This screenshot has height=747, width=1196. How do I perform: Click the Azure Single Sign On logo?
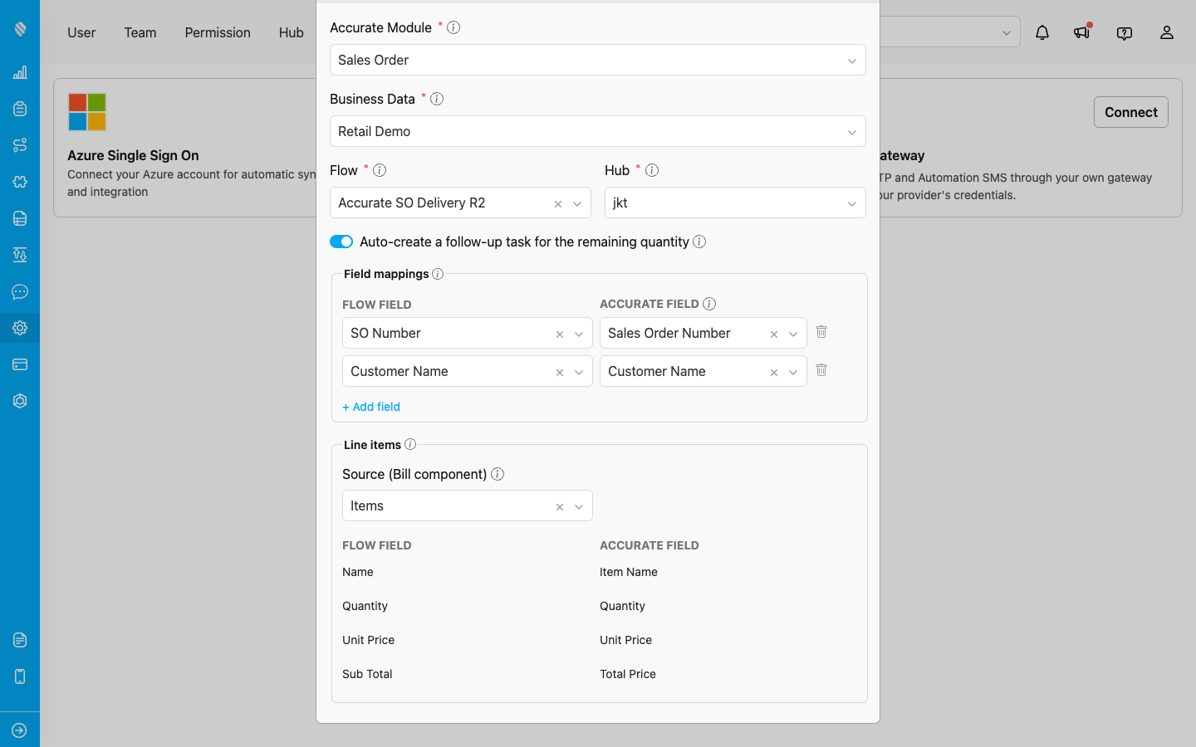click(87, 112)
